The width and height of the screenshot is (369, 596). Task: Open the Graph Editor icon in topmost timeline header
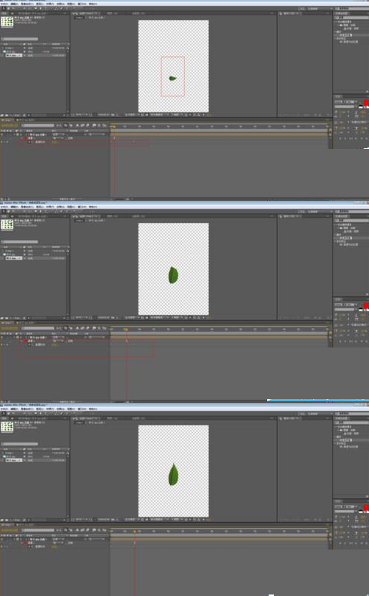point(104,126)
